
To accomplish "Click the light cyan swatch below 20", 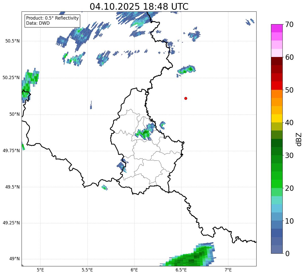I will [x=277, y=200].
